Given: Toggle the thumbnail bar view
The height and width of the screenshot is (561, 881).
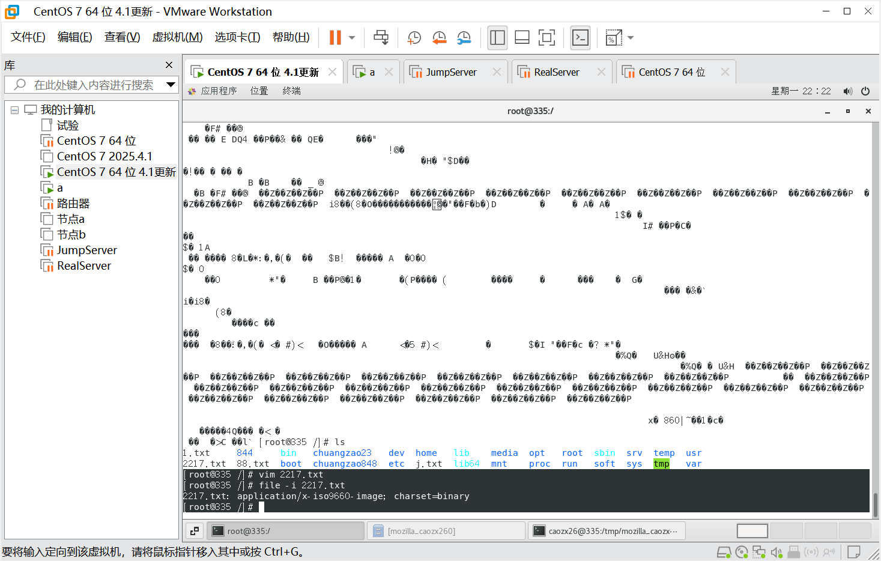Looking at the screenshot, I should 522,37.
